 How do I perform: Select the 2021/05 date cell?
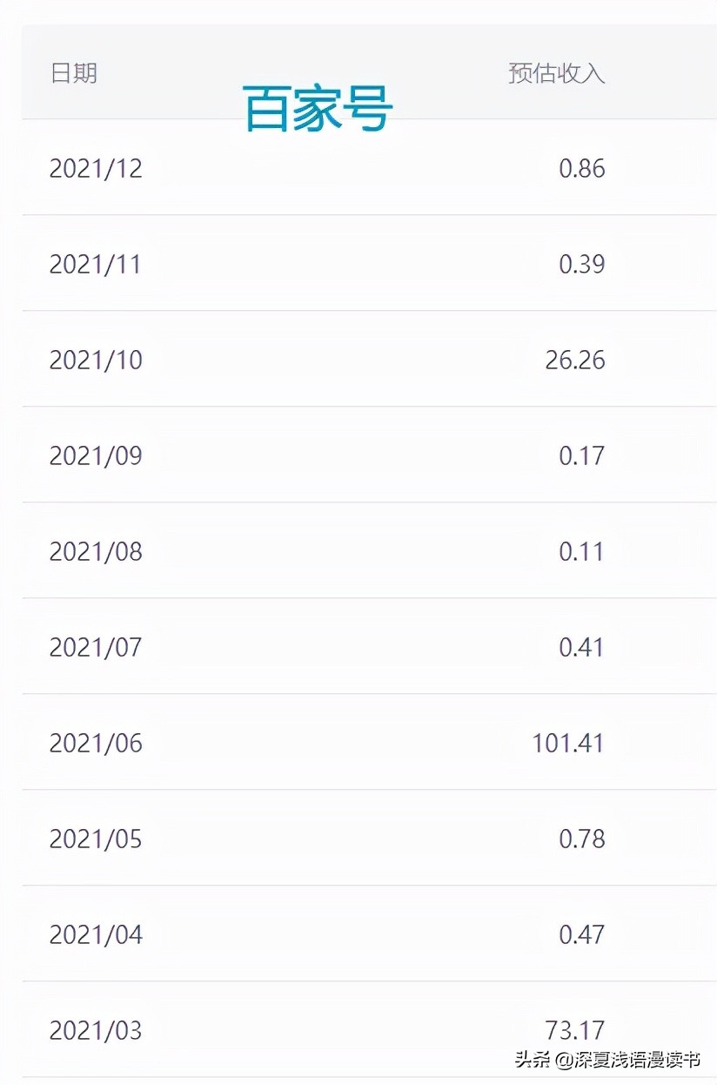(96, 839)
